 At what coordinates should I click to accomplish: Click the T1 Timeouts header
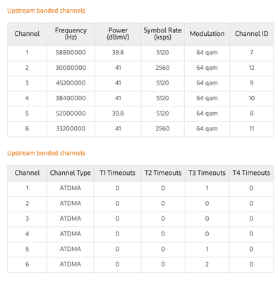[x=117, y=173]
